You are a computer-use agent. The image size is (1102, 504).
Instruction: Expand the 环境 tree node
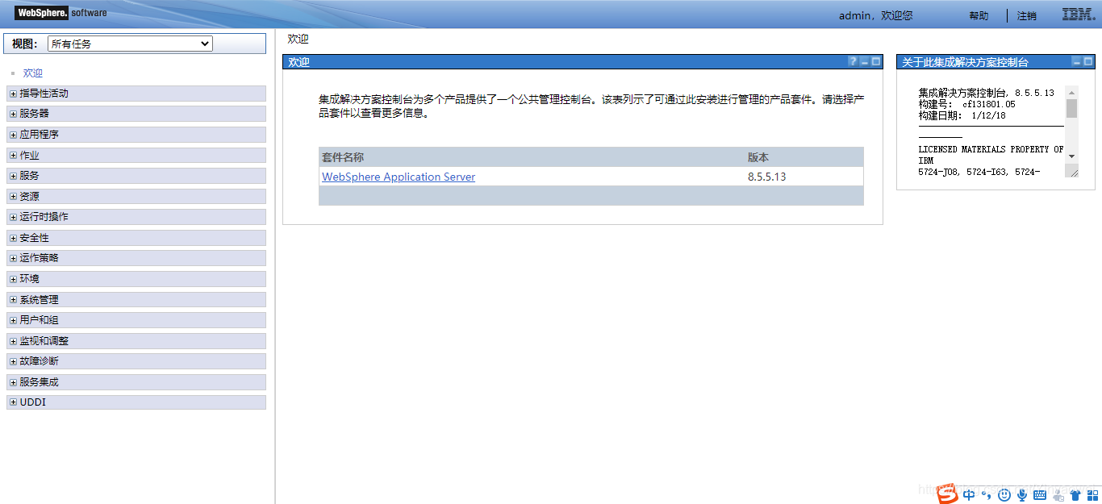[x=13, y=279]
